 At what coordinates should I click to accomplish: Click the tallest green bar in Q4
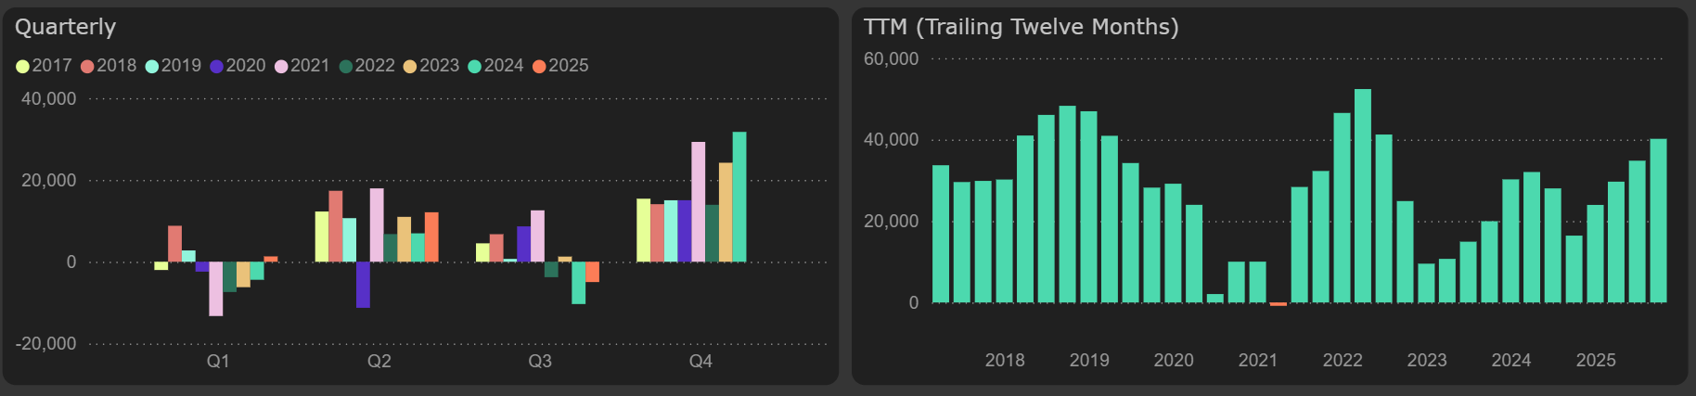pyautogui.click(x=739, y=197)
